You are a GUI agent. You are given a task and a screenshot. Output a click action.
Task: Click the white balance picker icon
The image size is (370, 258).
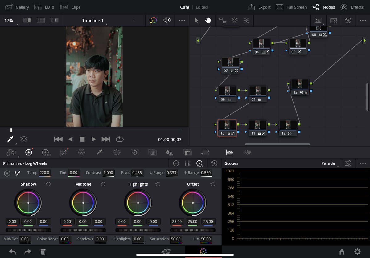(x=17, y=173)
